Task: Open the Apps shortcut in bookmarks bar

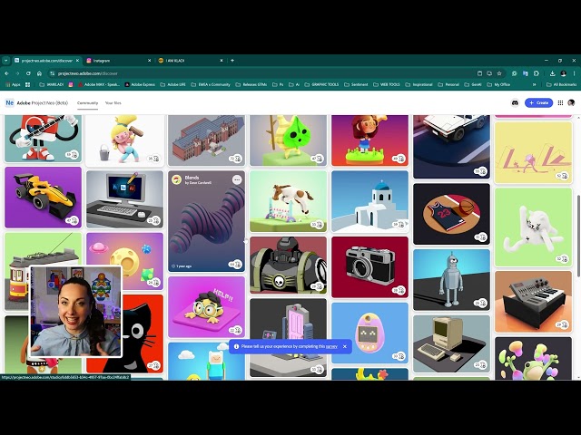Action: (x=13, y=84)
